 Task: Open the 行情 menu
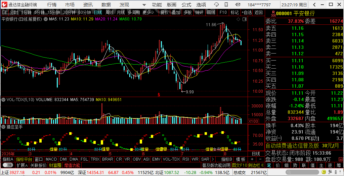pyautogui.click(x=51, y=5)
